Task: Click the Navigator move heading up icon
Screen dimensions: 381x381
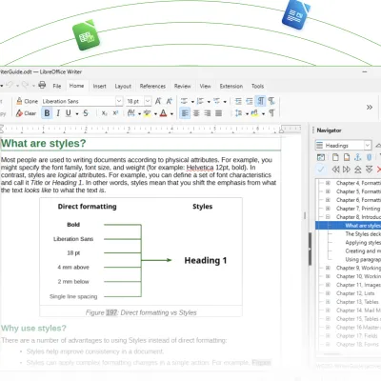Action: (358, 170)
